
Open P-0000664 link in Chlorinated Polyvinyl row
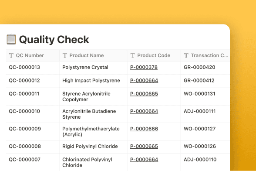click(144, 160)
